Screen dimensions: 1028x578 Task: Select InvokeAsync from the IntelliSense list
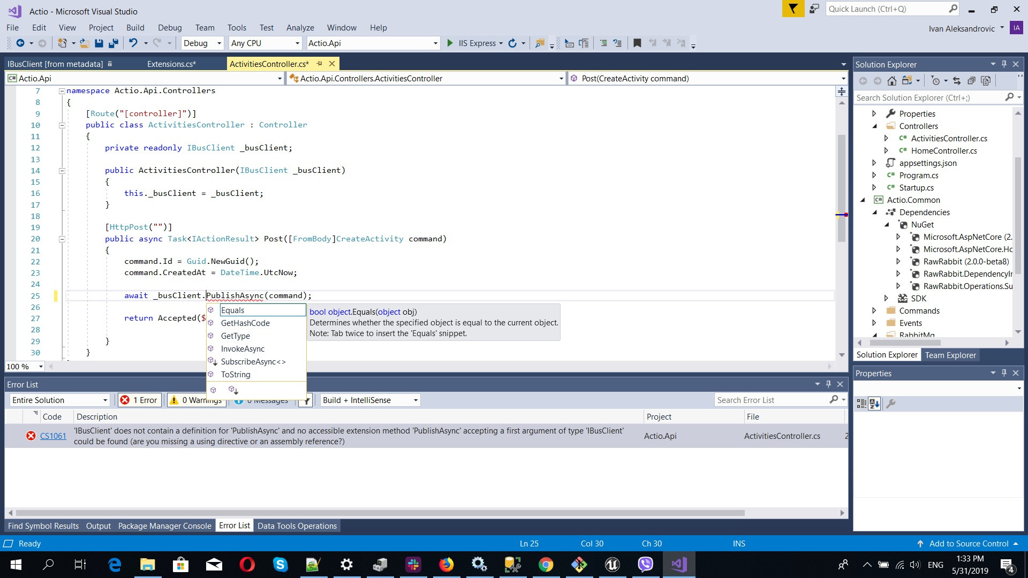(243, 349)
